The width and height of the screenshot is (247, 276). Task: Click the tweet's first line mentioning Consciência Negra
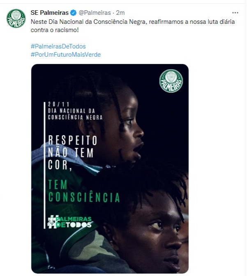(133, 22)
